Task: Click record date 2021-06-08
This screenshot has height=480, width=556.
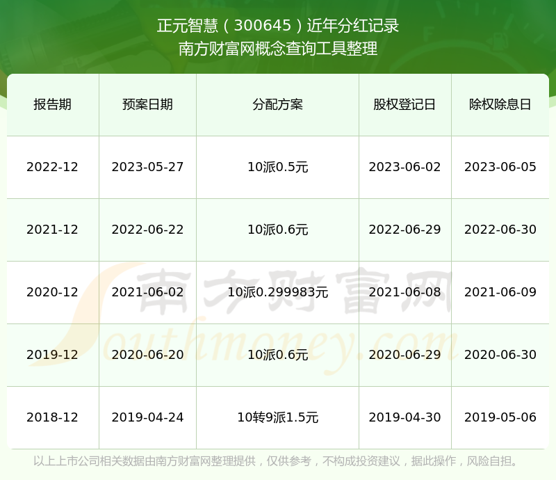Action: pos(404,292)
